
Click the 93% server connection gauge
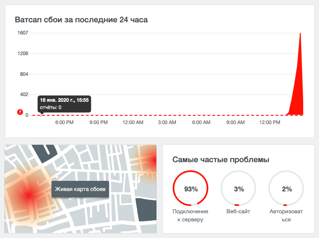[191, 188]
